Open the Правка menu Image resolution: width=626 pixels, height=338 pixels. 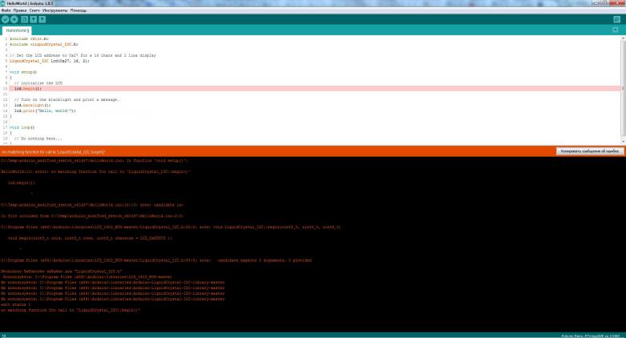coord(20,10)
